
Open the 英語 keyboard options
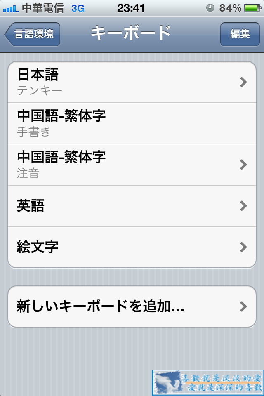tap(132, 206)
